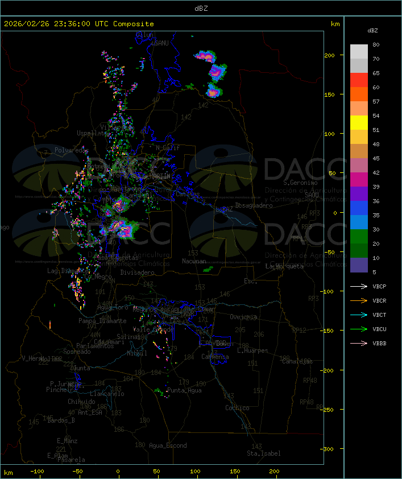This screenshot has width=402, height=479.
Task: Click the Sta.Isabel map label
Action: [x=263, y=453]
